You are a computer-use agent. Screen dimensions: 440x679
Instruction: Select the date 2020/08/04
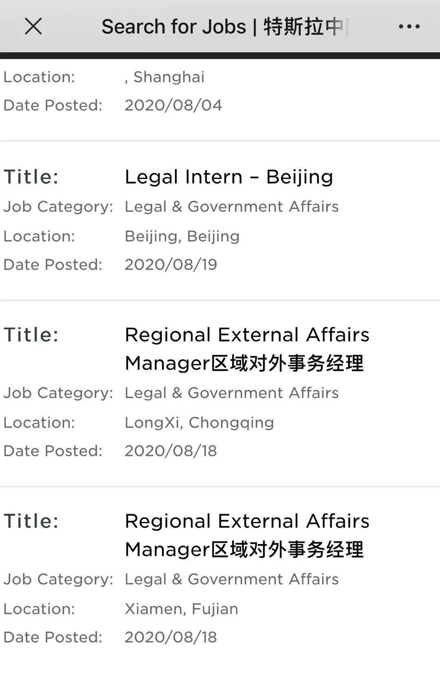pos(173,105)
